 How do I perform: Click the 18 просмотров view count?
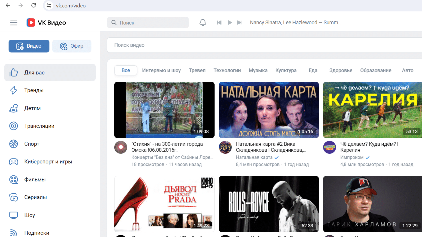148,164
